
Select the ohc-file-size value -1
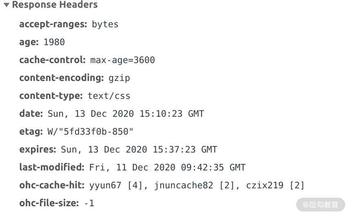89,203
